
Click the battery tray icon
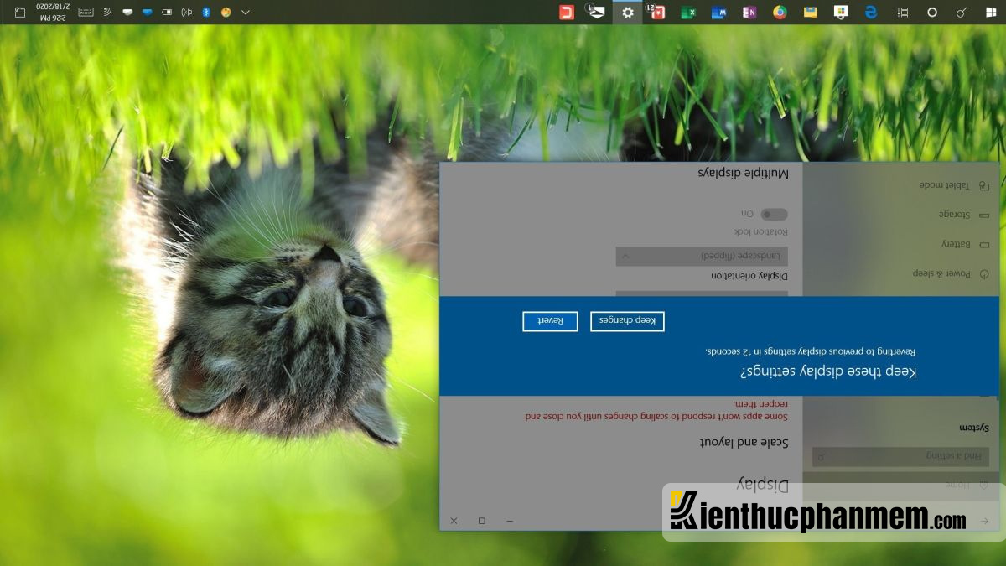tap(166, 13)
